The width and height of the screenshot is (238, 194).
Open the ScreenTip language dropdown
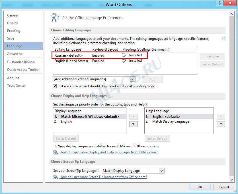[161, 171]
